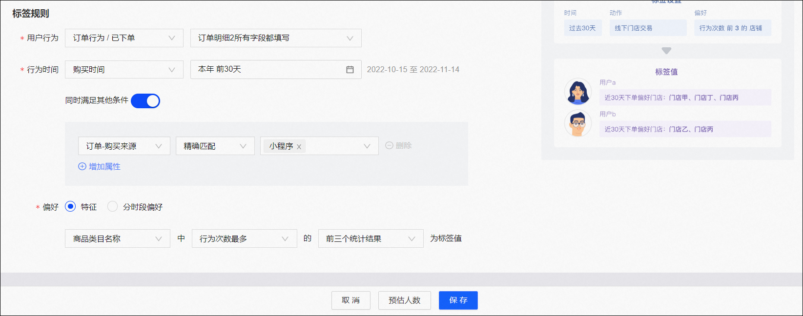The height and width of the screenshot is (316, 803).
Task: Click the 取消 button
Action: (x=351, y=300)
